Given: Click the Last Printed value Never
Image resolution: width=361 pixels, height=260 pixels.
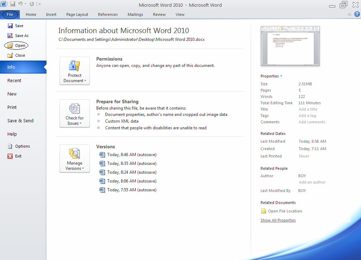Looking at the screenshot, I should pos(304,156).
